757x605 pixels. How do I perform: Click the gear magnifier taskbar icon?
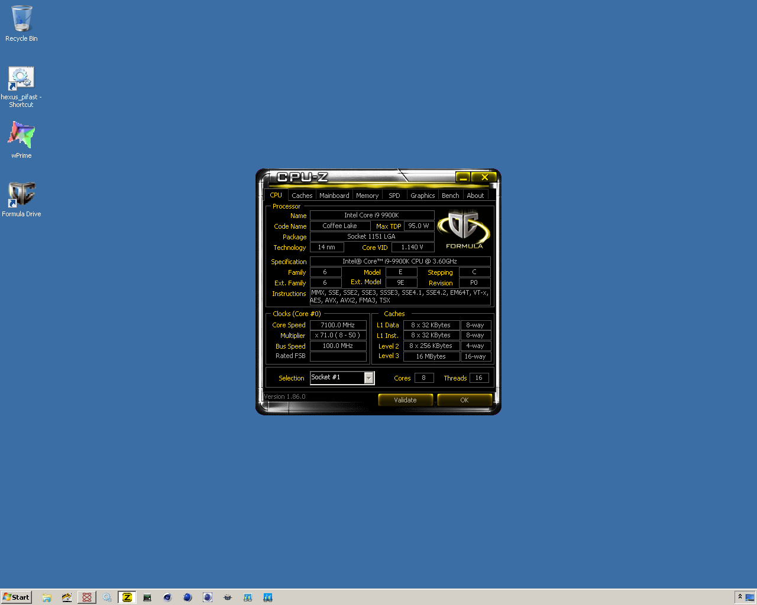tap(107, 597)
